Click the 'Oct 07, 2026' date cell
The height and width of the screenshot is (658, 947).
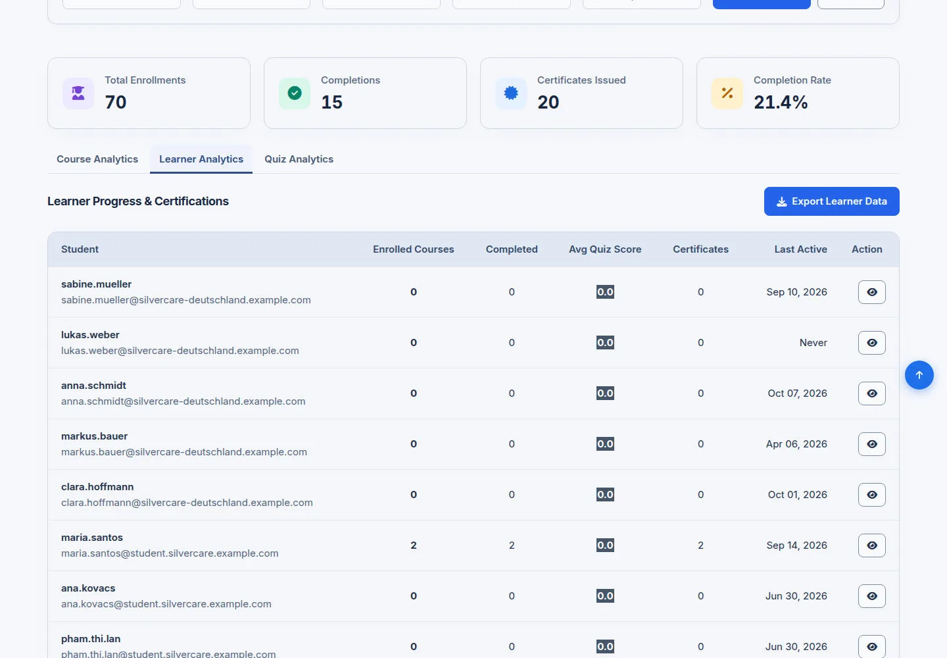tap(798, 393)
